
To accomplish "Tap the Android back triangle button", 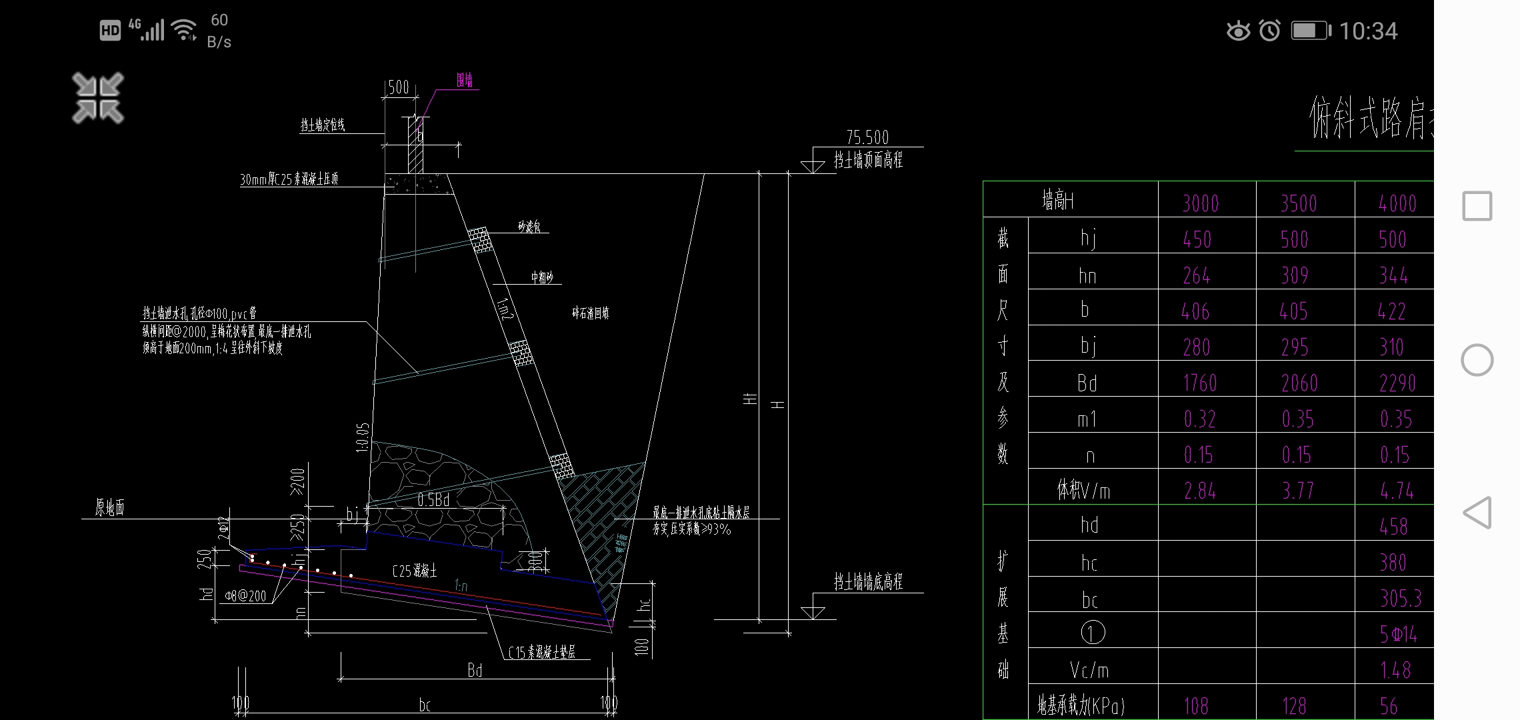I will click(1477, 513).
